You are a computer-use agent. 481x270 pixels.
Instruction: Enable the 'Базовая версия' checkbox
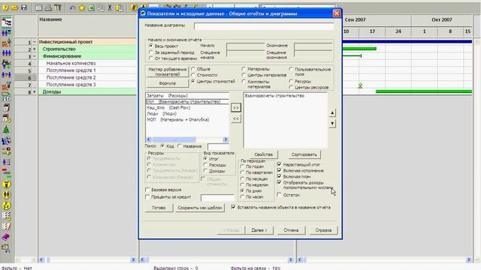pos(147,190)
